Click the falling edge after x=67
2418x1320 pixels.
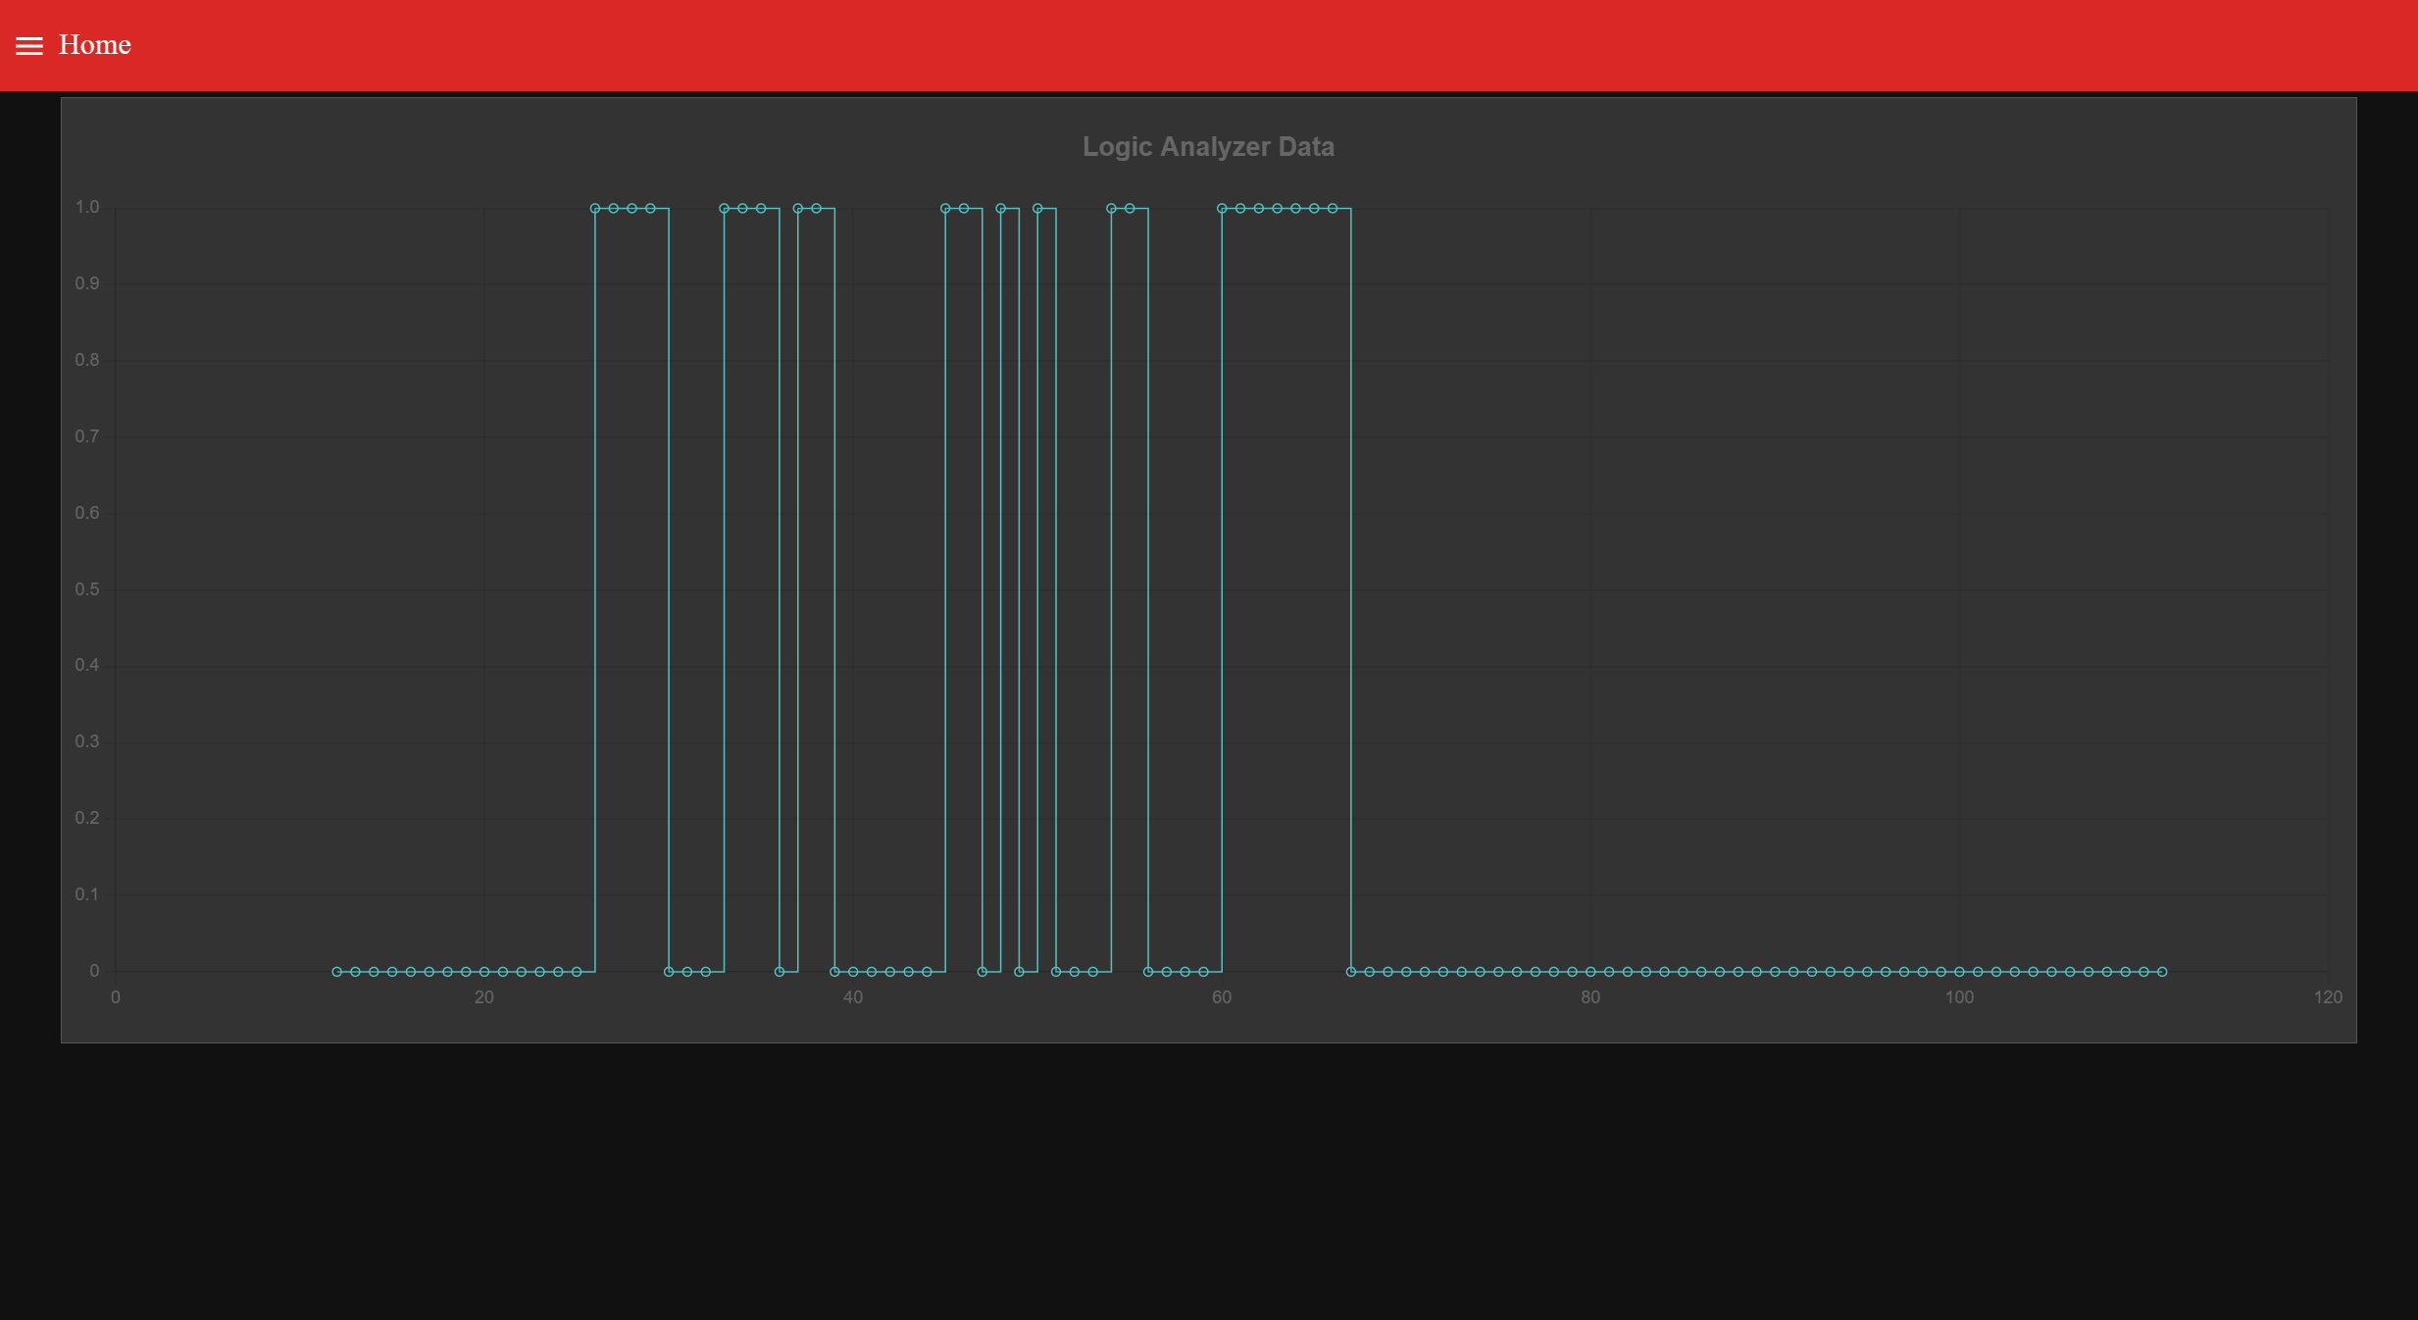1351,588
